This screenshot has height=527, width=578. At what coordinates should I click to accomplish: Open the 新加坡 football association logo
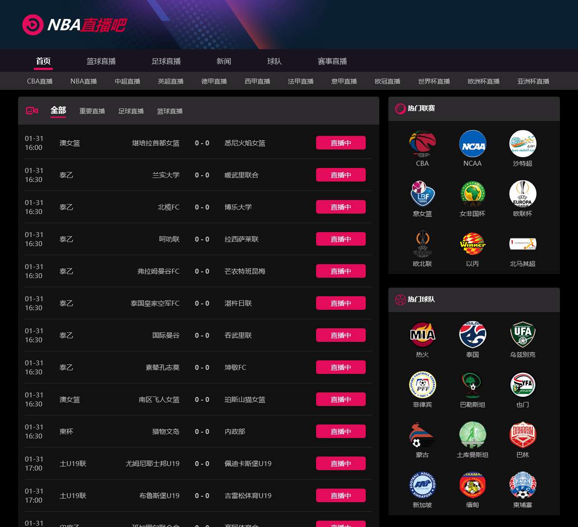pos(422,485)
